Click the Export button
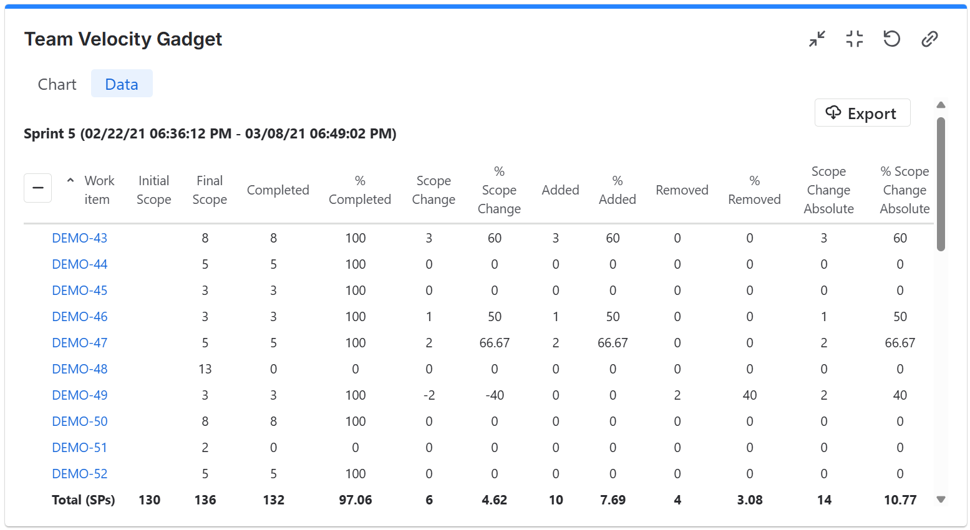The height and width of the screenshot is (530, 970). click(863, 113)
